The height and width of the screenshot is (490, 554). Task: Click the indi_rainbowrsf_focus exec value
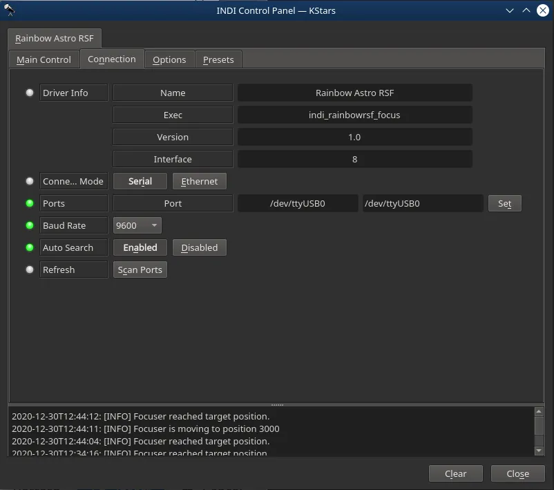(355, 115)
